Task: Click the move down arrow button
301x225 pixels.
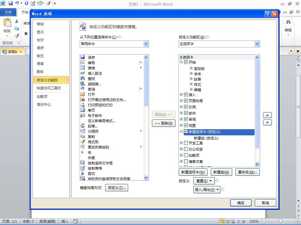Action: coord(267,122)
